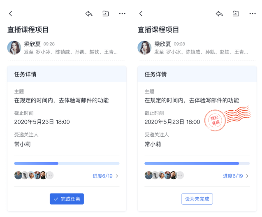Tap forward/move icon on left screen
The height and width of the screenshot is (217, 262).
coord(106,14)
